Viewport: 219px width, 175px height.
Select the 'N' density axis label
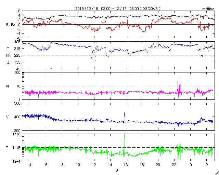[8, 86]
